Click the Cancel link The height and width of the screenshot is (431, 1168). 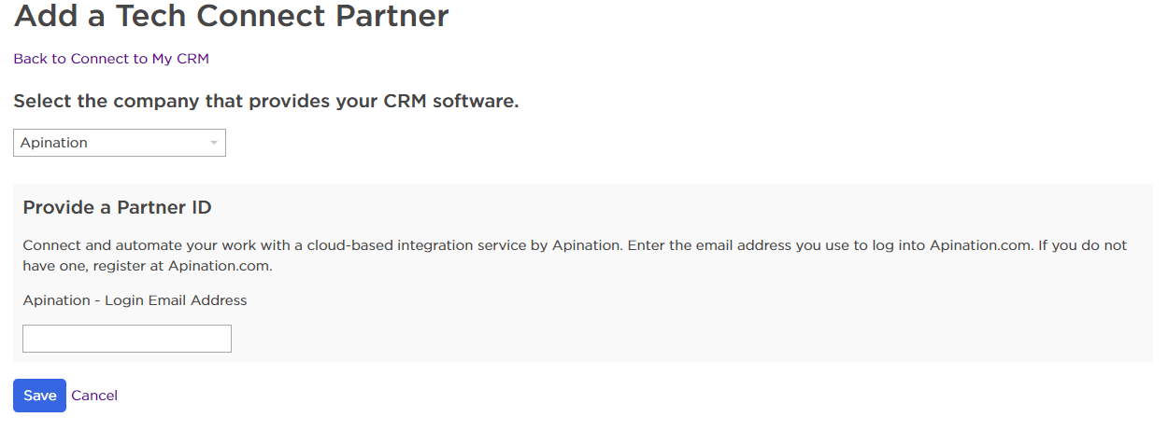coord(94,396)
